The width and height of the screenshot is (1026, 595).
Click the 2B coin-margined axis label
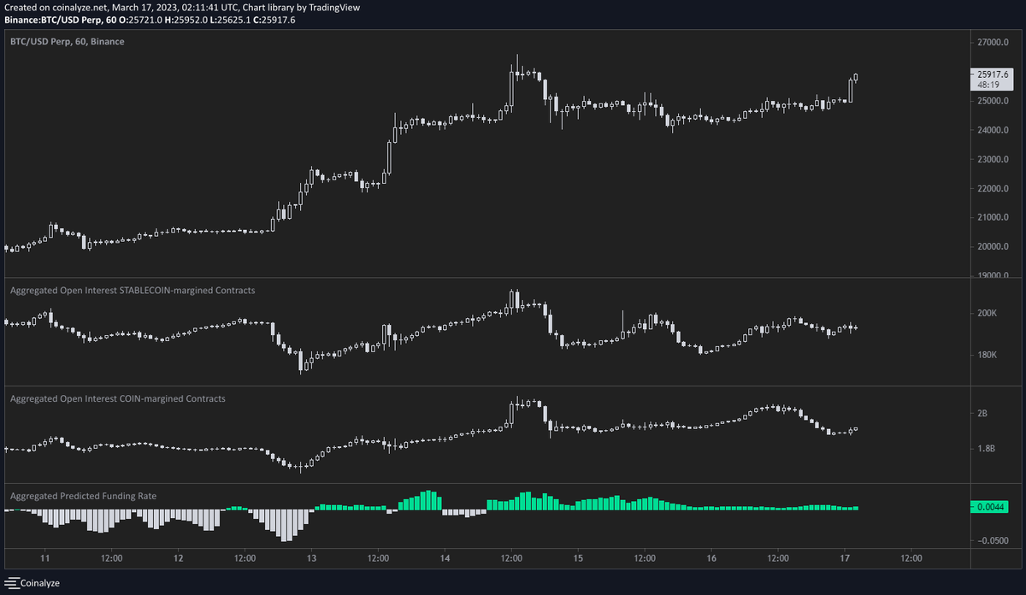click(x=982, y=413)
